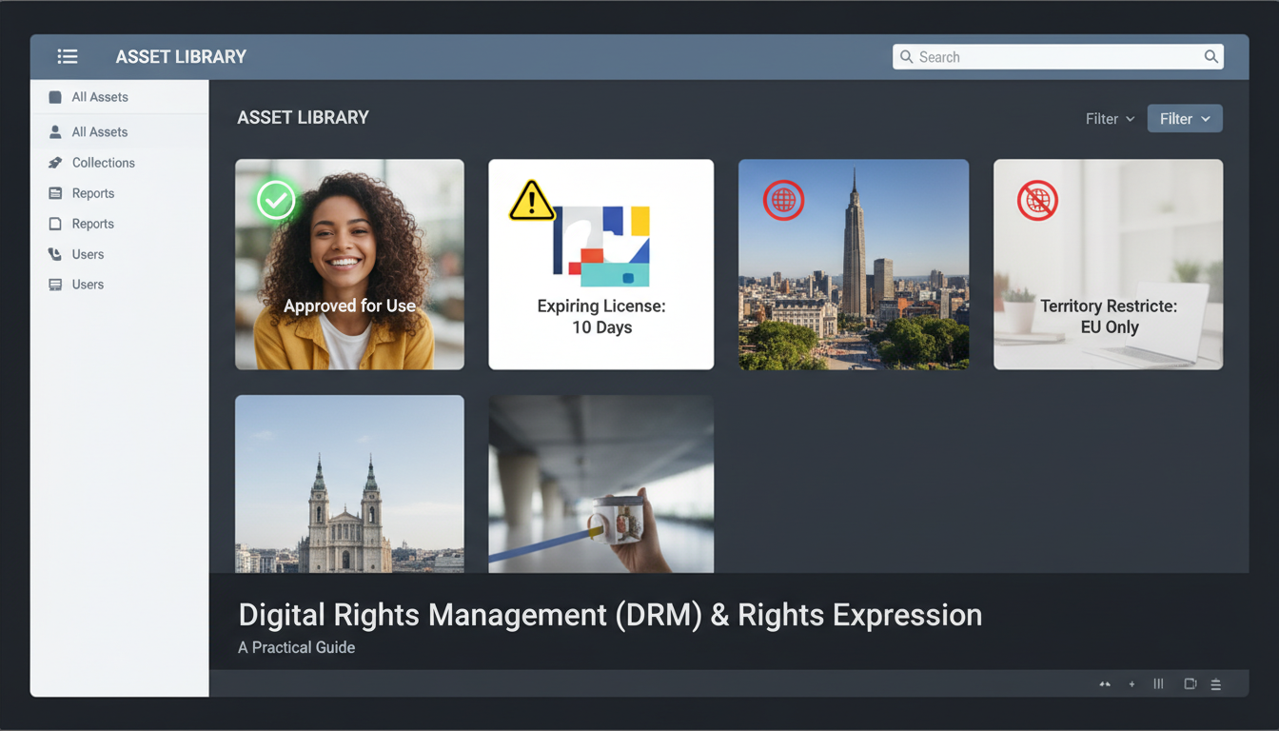This screenshot has height=731, width=1279.
Task: Click the green approved checkmark on the portrait
Action: pos(276,201)
